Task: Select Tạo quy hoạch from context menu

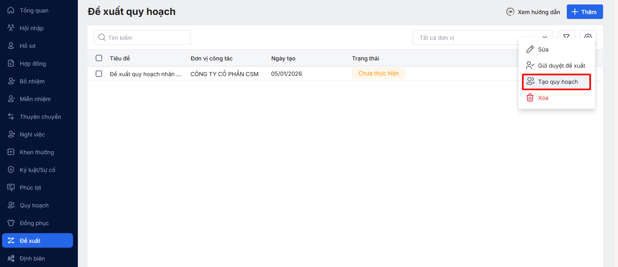Action: (x=557, y=82)
